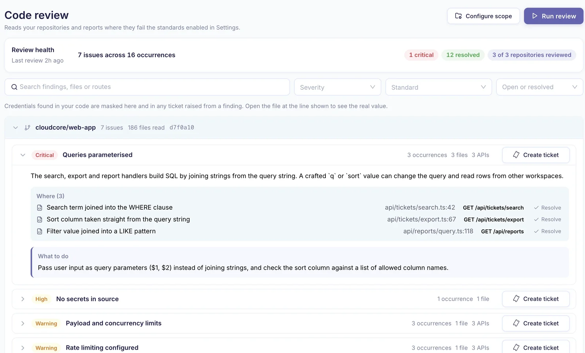
Task: Click the api/reports/query.ts:118 file path
Action: (x=438, y=231)
